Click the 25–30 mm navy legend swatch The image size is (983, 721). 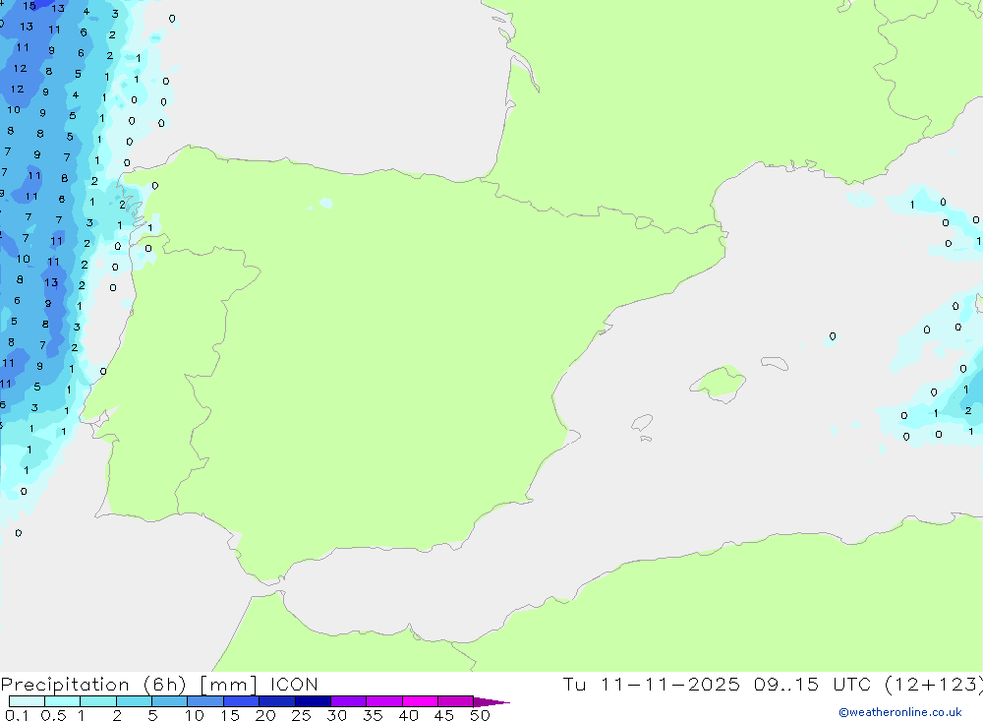coord(313,701)
